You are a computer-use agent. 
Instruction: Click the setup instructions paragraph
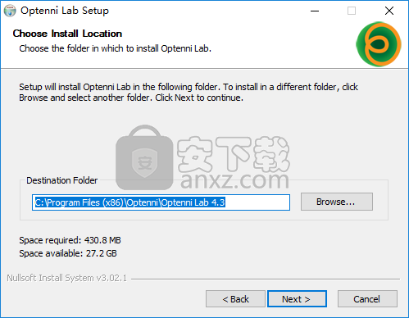coord(189,92)
